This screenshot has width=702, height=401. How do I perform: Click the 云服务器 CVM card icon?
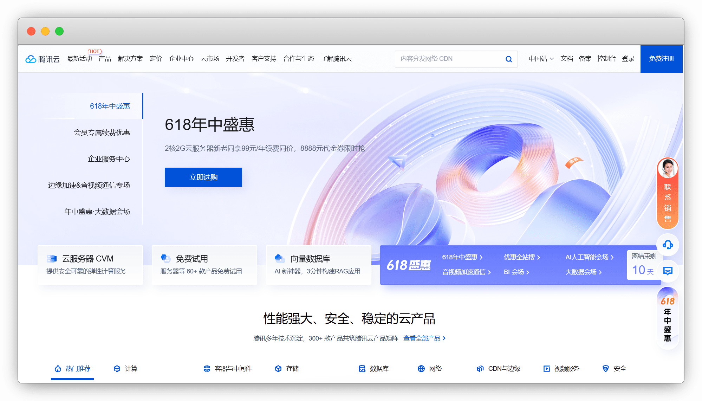[x=52, y=259]
